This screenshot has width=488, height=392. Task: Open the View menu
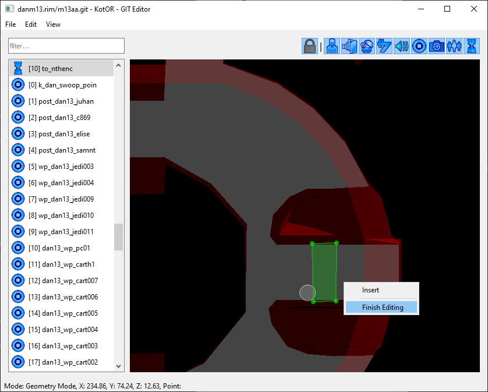click(53, 24)
